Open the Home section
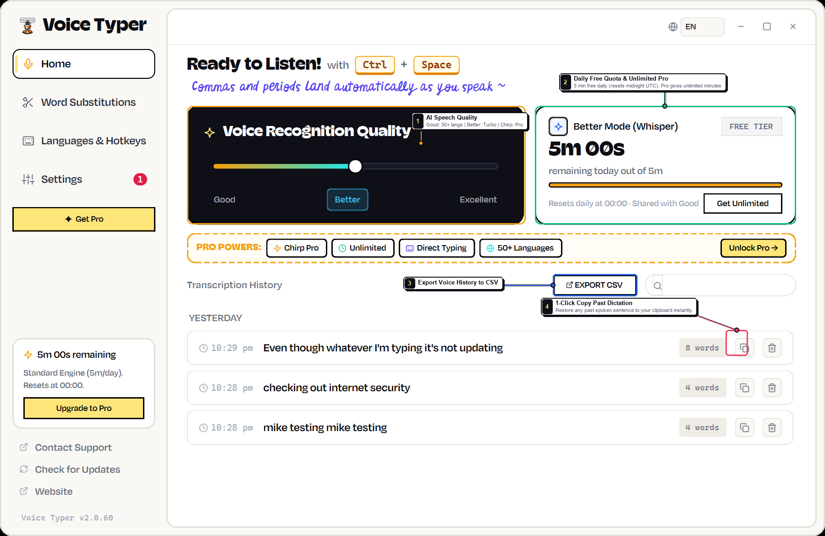Image resolution: width=825 pixels, height=536 pixels. [84, 64]
